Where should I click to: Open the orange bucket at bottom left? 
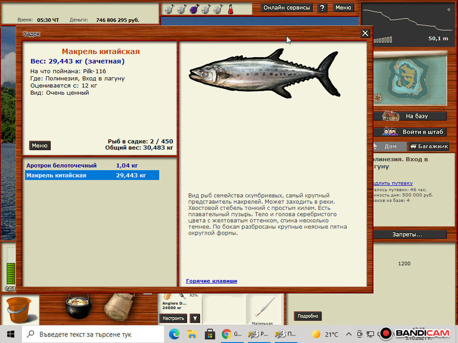coord(18,309)
